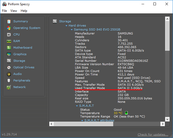Click horizontal scrollbar right arrow
173x138 pixels.
pos(163,124)
